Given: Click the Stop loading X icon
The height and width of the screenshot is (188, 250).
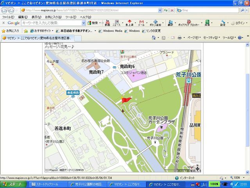Looking at the screenshot, I should (172, 10).
